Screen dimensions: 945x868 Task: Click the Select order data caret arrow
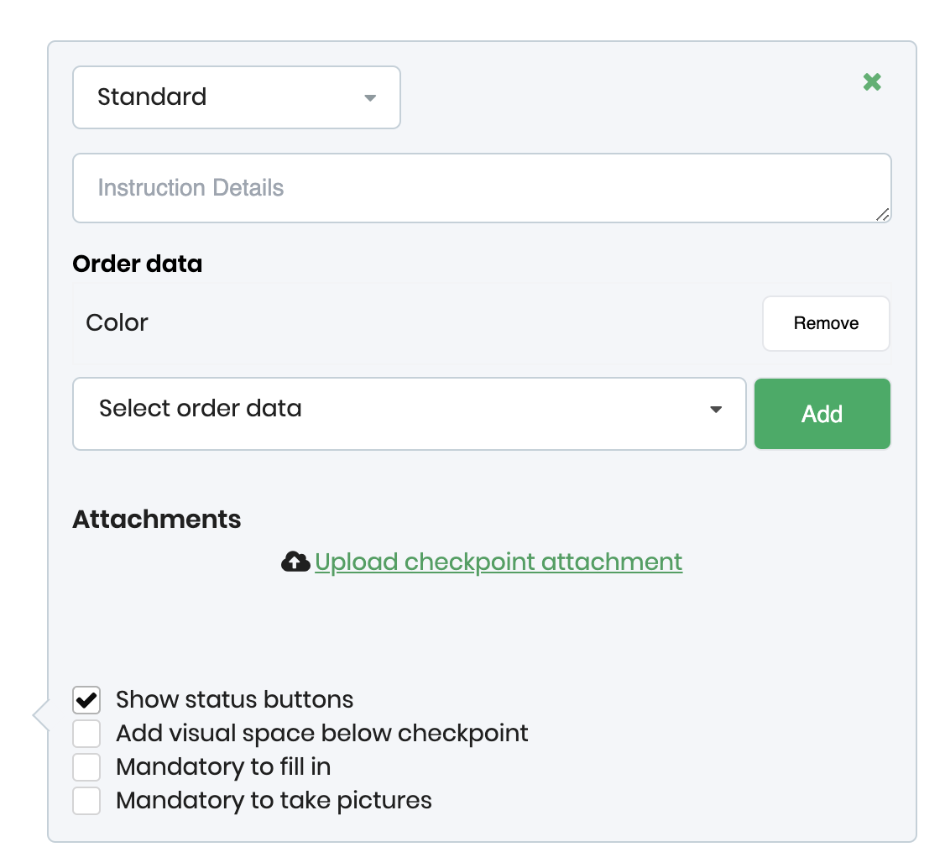(716, 410)
